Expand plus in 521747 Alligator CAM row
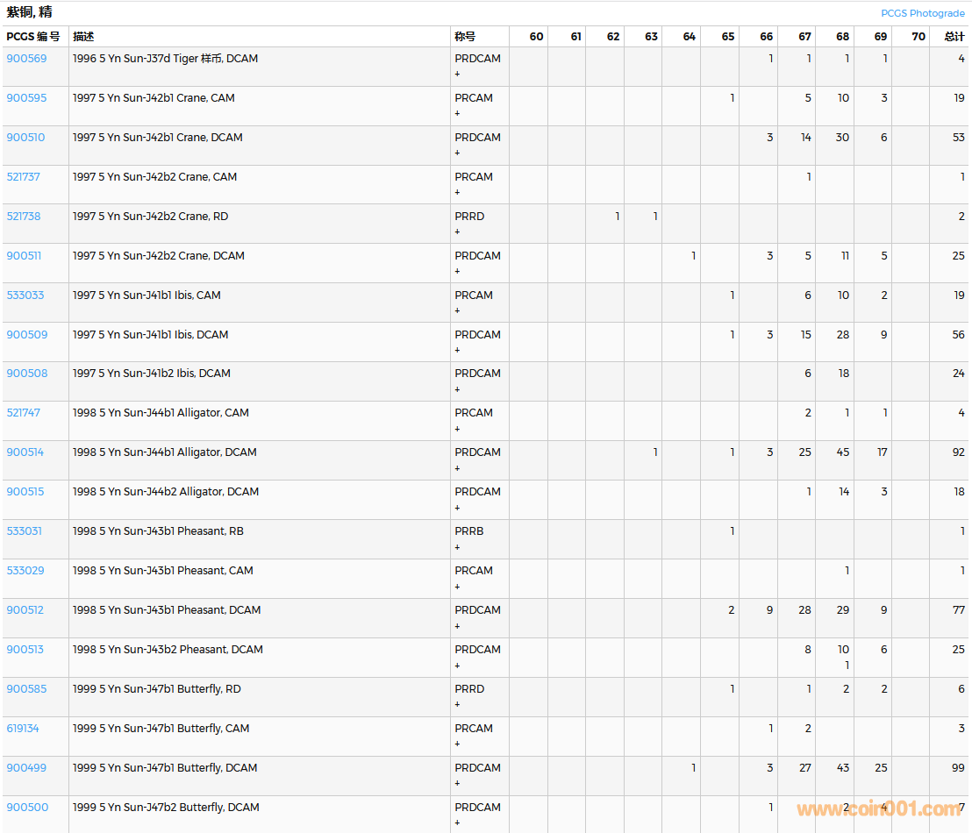Viewport: 972px width, 833px height. 457,429
